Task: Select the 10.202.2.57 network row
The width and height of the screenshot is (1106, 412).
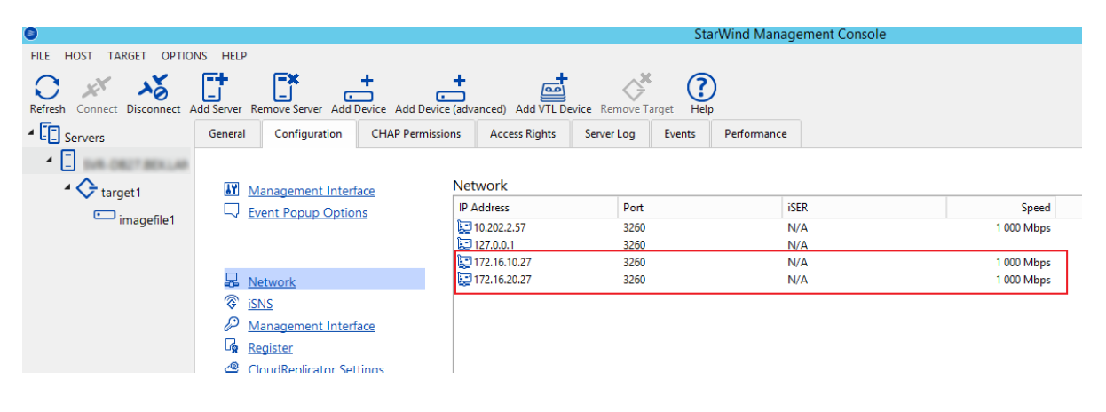Action: pos(767,227)
